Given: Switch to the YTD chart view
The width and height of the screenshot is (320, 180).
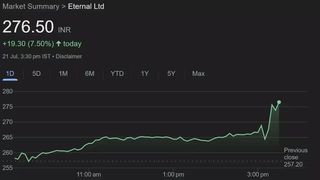Looking at the screenshot, I should 117,74.
